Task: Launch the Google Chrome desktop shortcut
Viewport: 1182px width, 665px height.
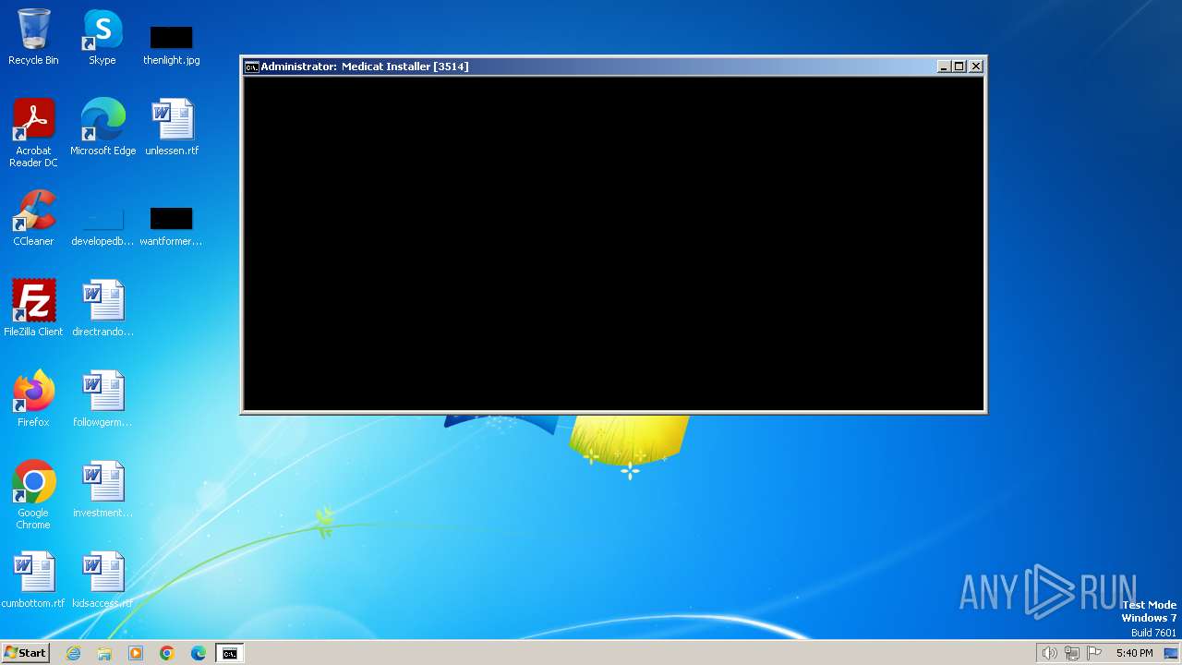Action: pos(33,494)
